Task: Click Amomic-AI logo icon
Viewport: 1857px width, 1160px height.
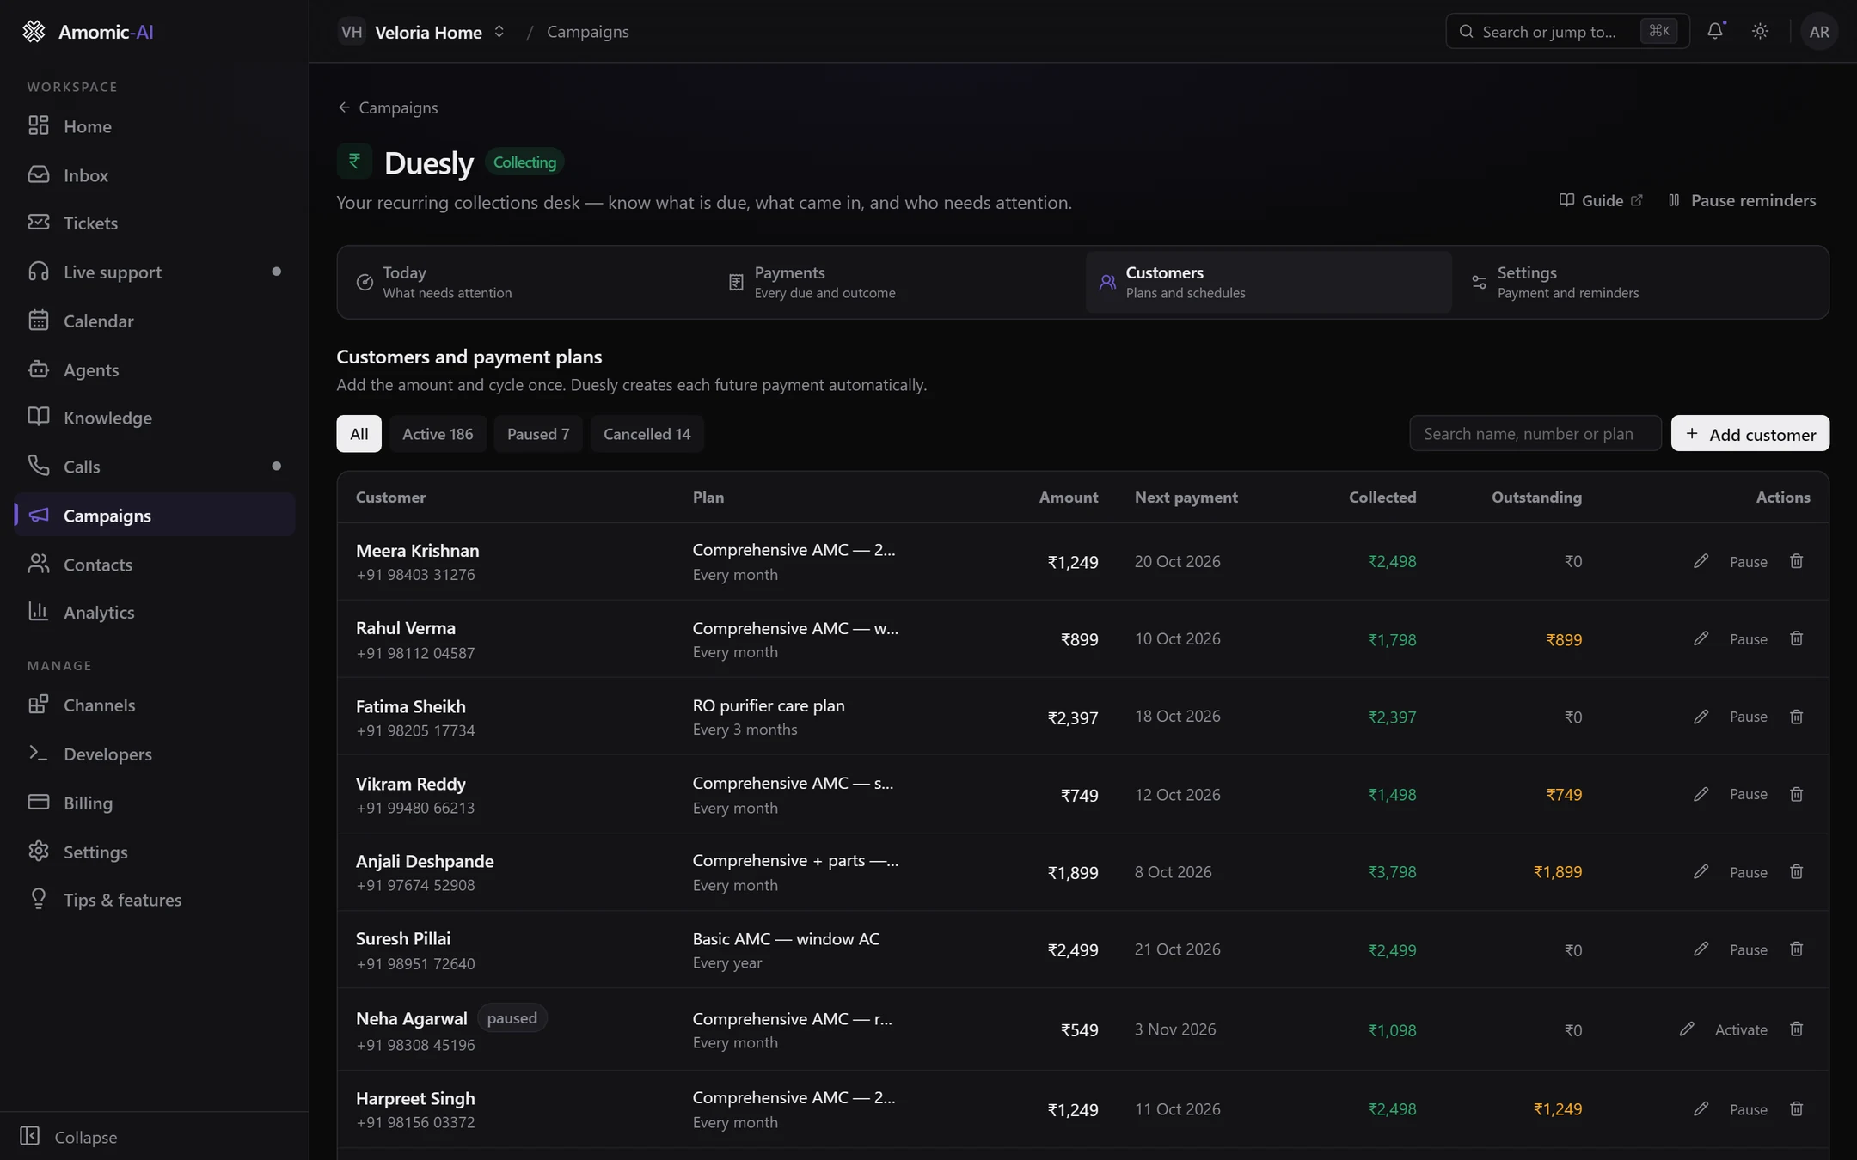Action: (34, 31)
